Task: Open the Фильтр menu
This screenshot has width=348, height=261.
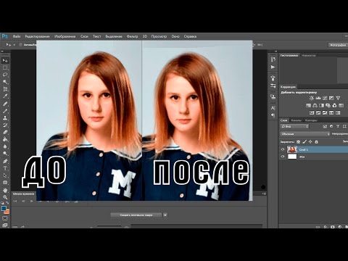Action: (x=132, y=36)
